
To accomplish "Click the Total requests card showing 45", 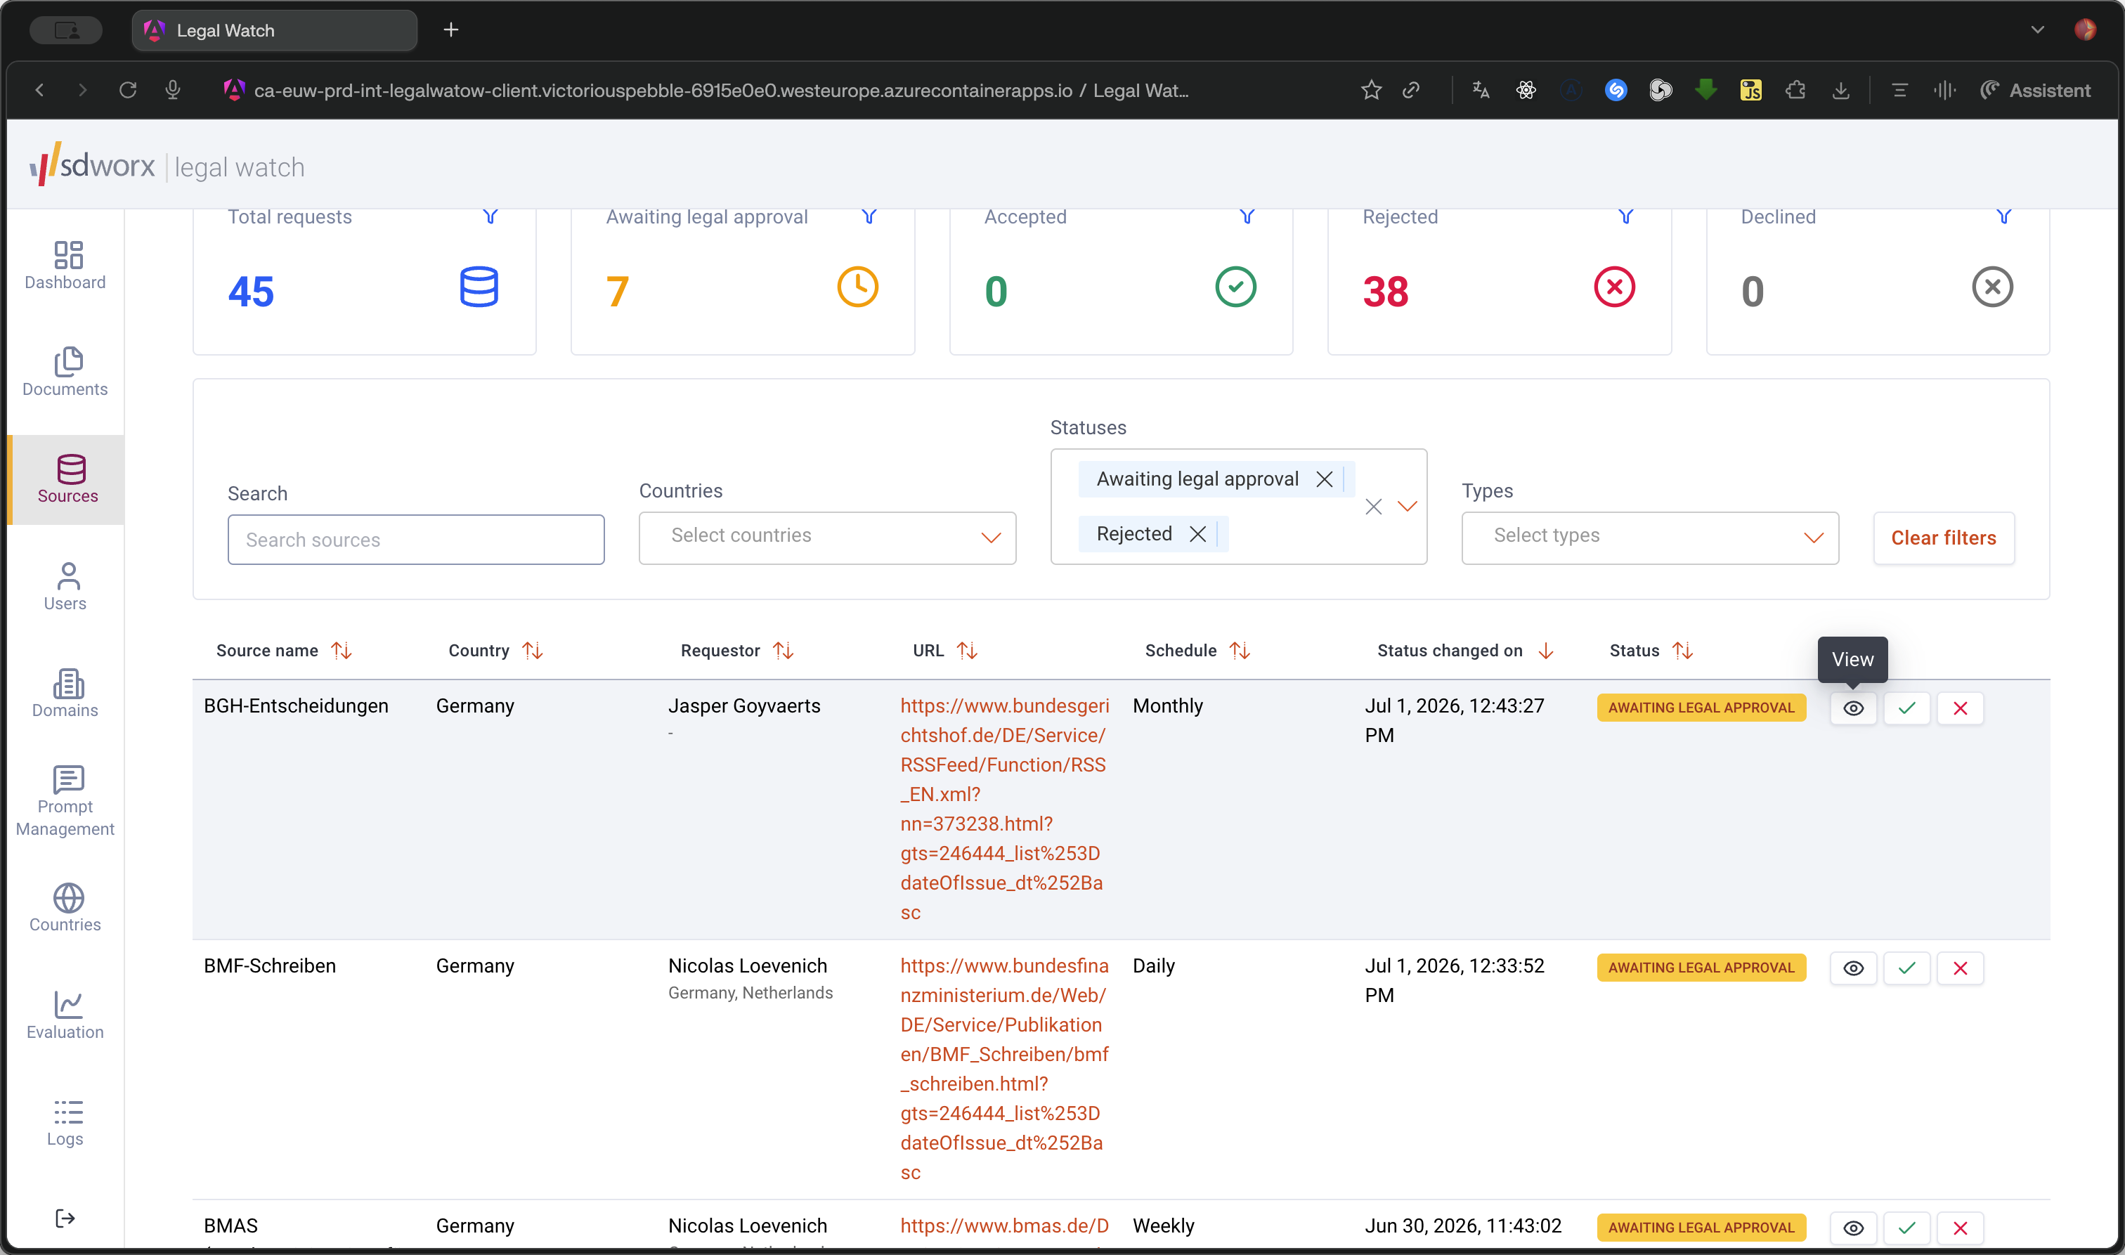I will (365, 282).
